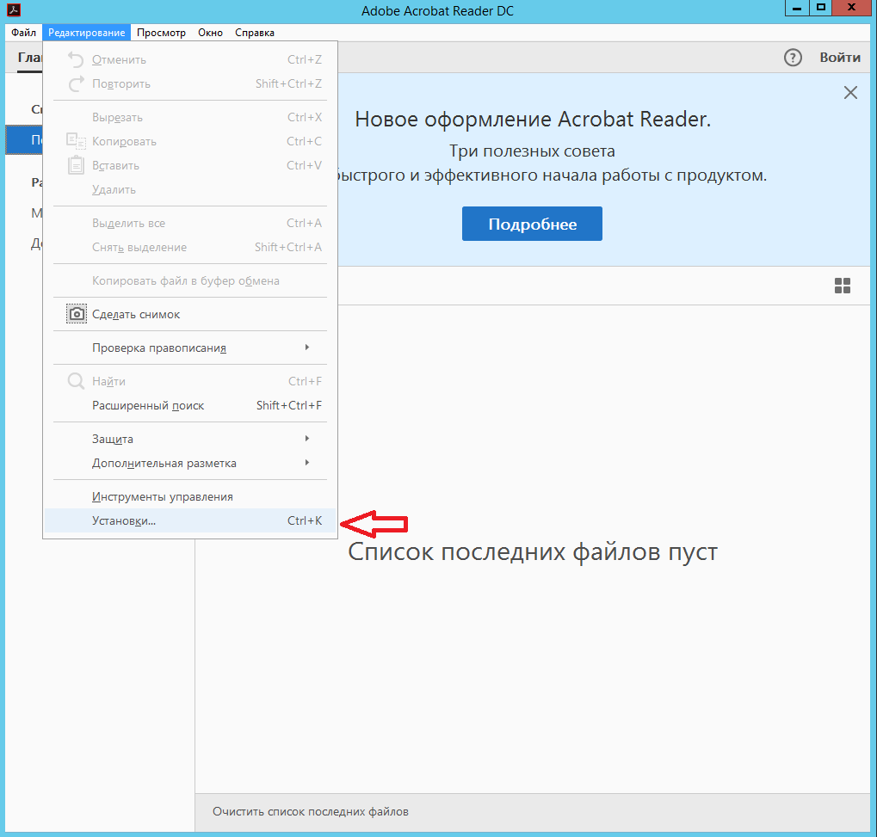This screenshot has height=837, width=877.
Task: Switch to grid view using the tiles icon
Action: point(843,286)
